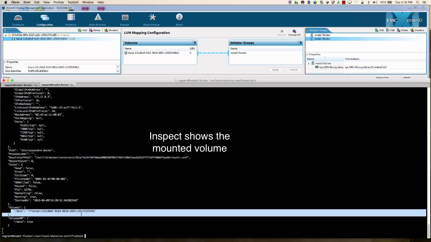Open the Edit menu

click(37, 2)
